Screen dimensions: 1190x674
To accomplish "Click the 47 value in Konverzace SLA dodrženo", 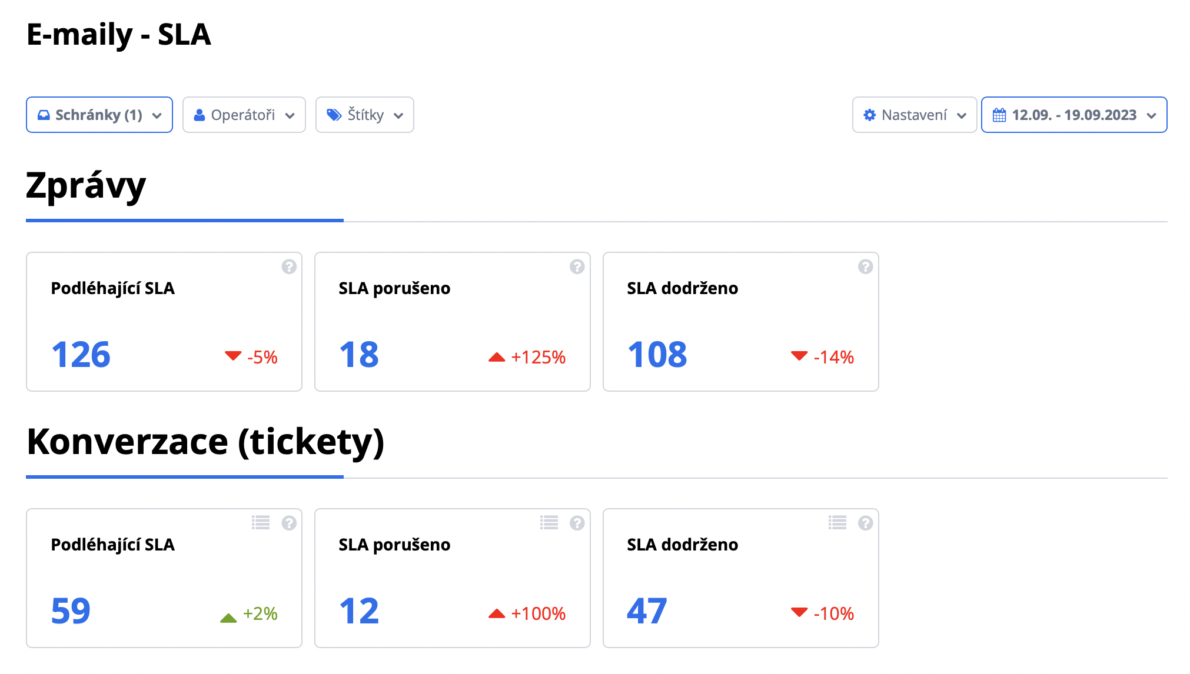I will tap(647, 612).
